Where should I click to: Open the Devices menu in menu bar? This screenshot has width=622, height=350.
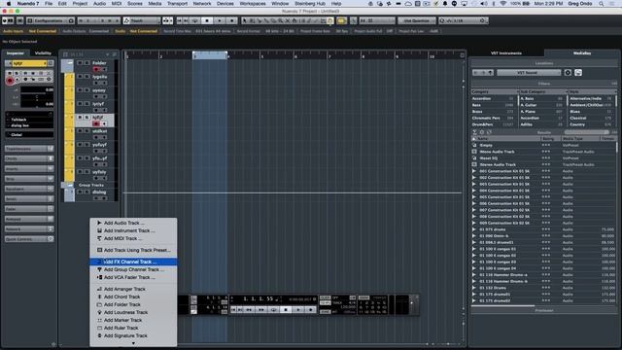point(225,3)
